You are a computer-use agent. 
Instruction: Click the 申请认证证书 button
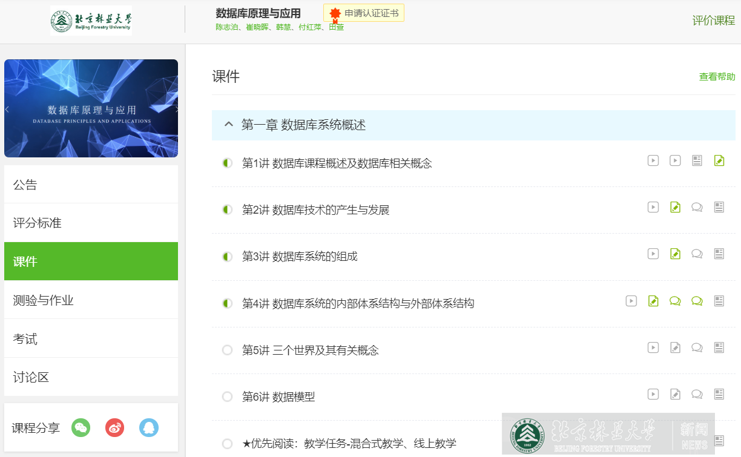coord(364,13)
